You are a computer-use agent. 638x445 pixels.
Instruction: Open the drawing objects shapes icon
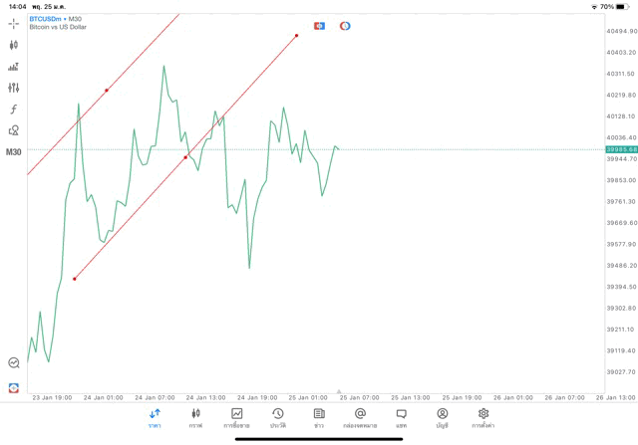[x=14, y=130]
